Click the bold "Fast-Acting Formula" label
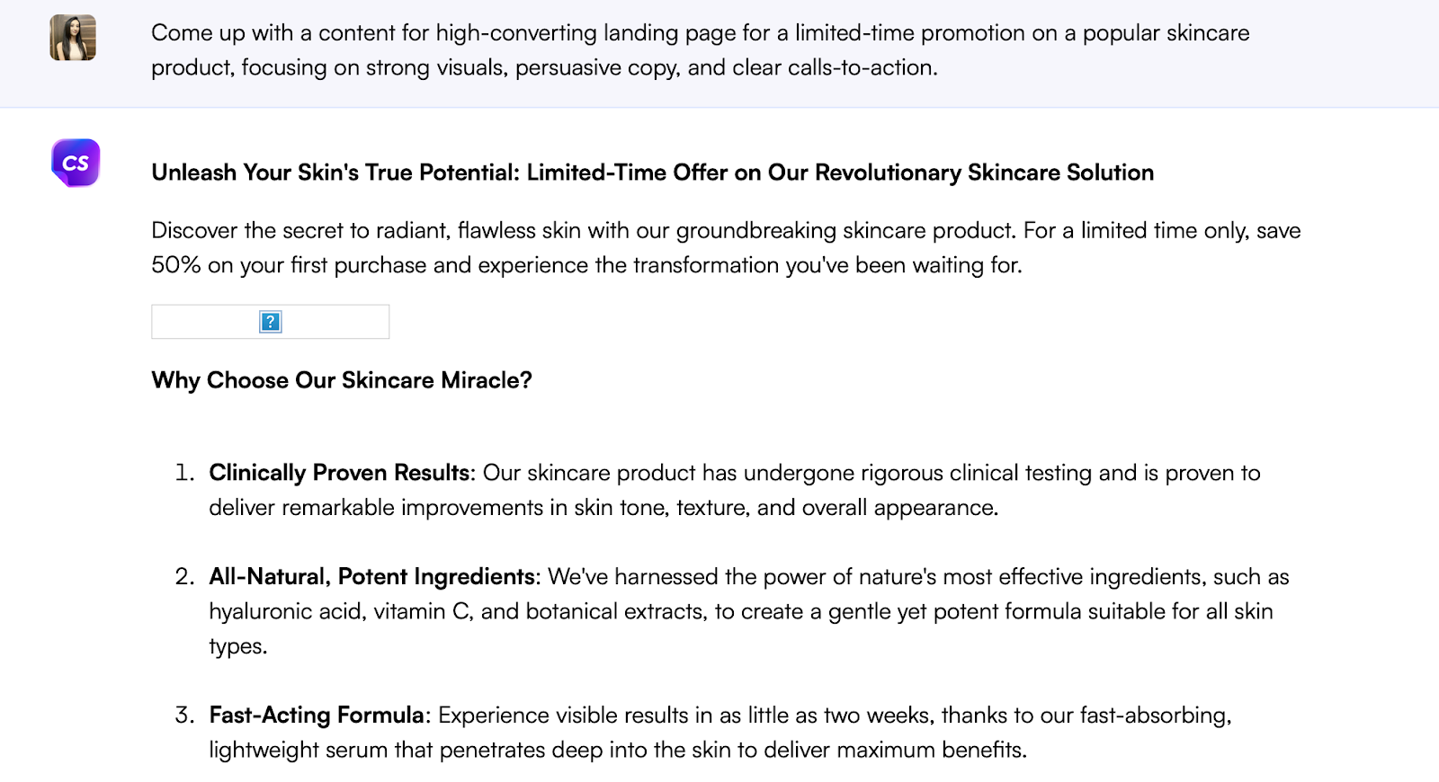 (x=317, y=715)
